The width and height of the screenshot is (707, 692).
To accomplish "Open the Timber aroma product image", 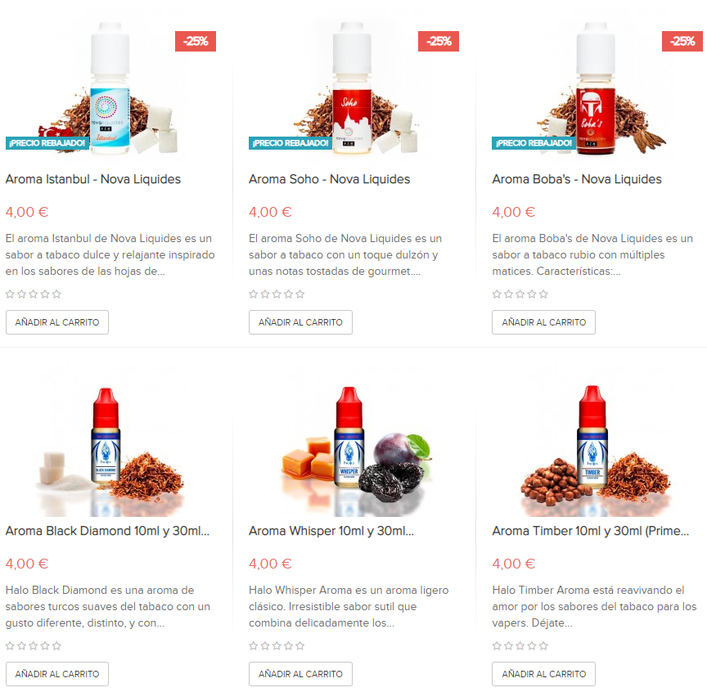I will (597, 446).
